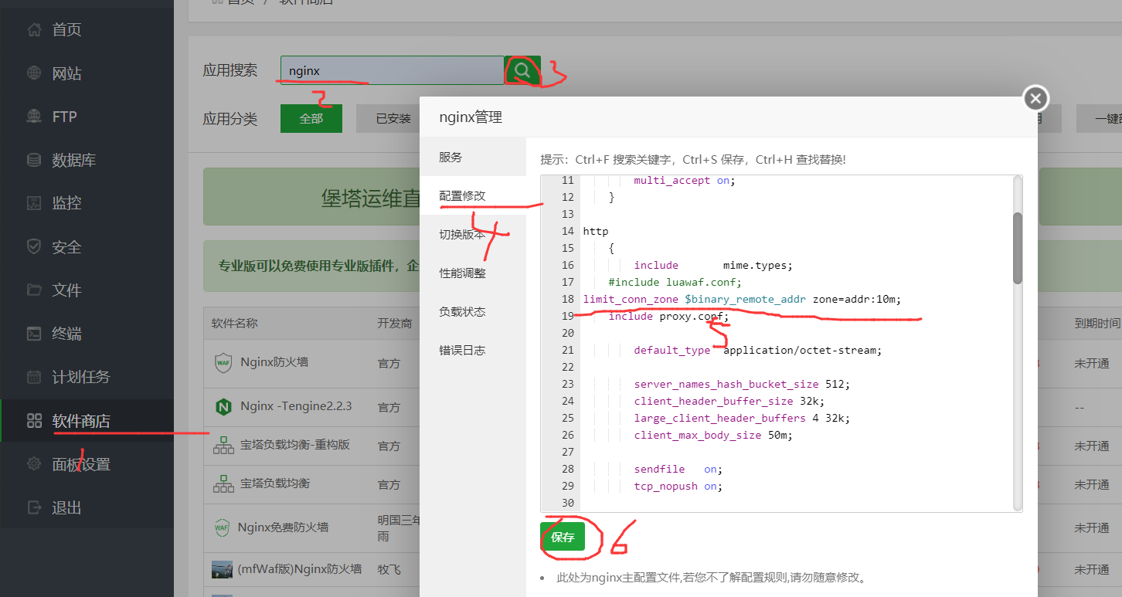Click the FTP icon in sidebar
This screenshot has height=597, width=1122.
(33, 117)
